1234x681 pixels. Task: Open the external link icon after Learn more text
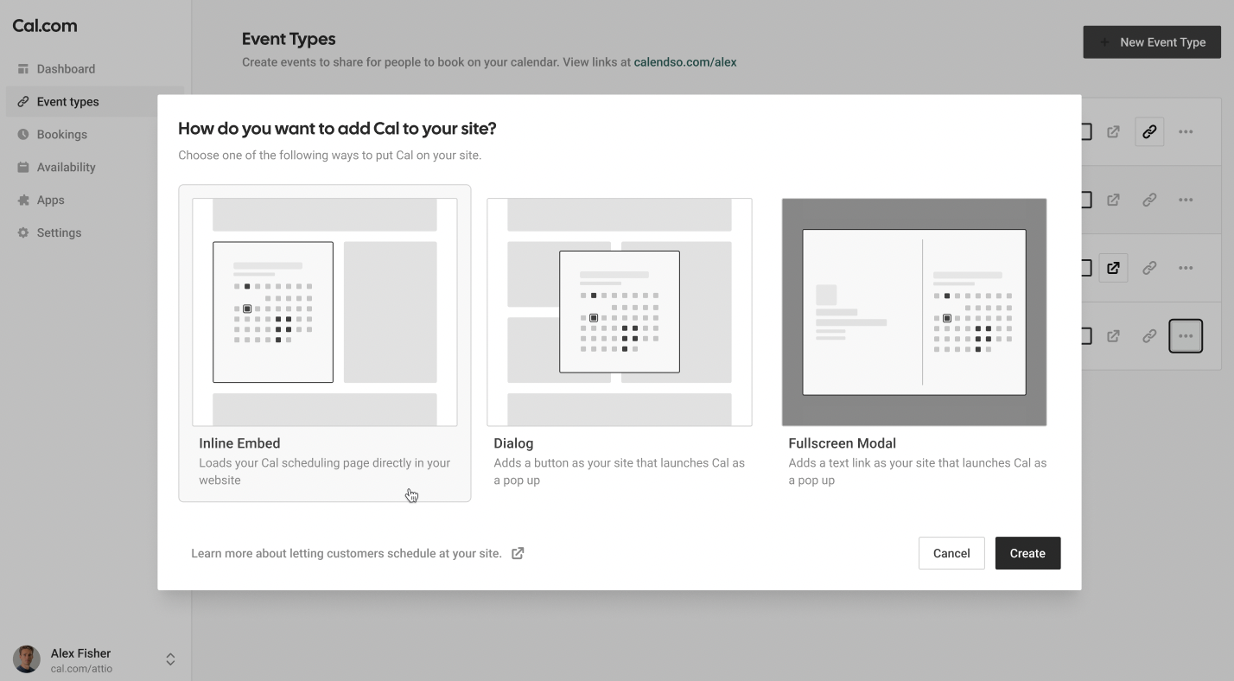(518, 553)
